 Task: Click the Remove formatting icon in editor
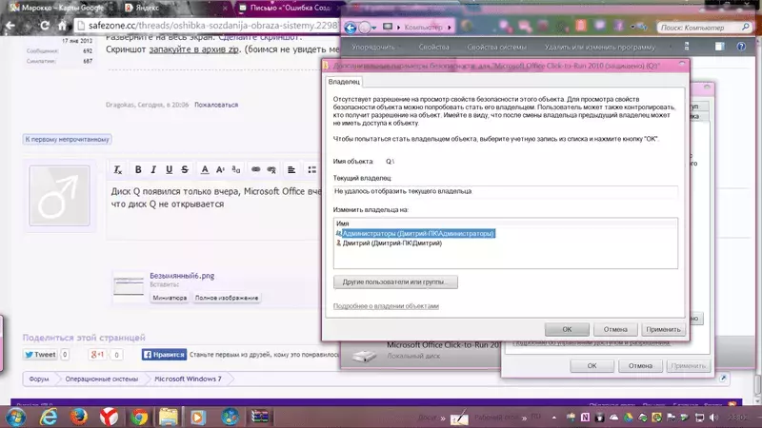point(117,169)
